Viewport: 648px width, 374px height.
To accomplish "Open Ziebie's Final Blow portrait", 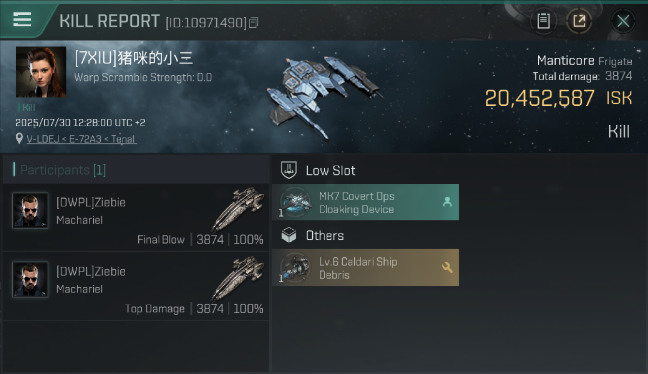I will click(x=30, y=210).
